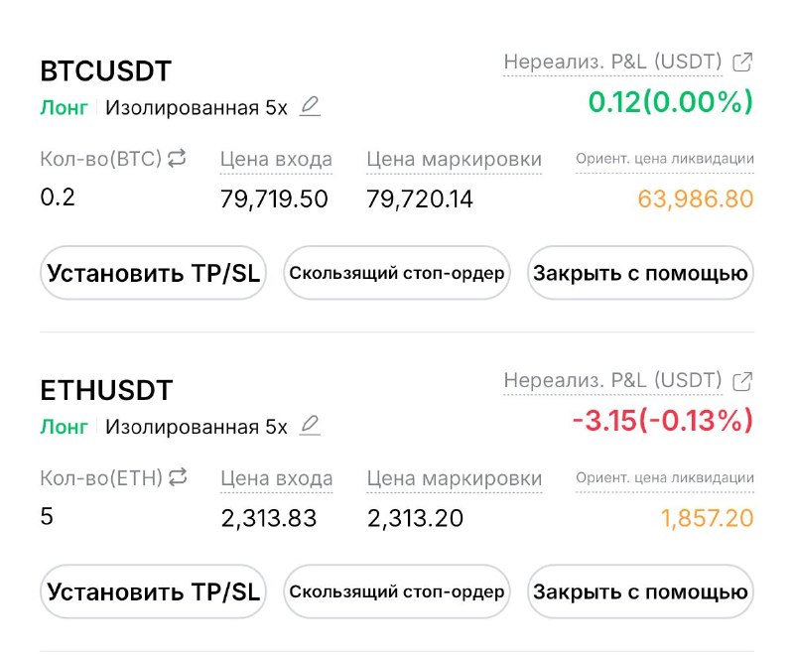Tap BTCUSDT 'Цена входа' label
Viewport: 794px width, 655px height.
pos(276,160)
